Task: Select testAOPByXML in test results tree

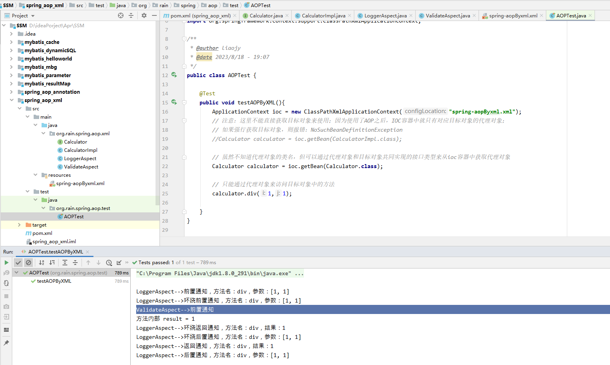Action: tap(54, 281)
